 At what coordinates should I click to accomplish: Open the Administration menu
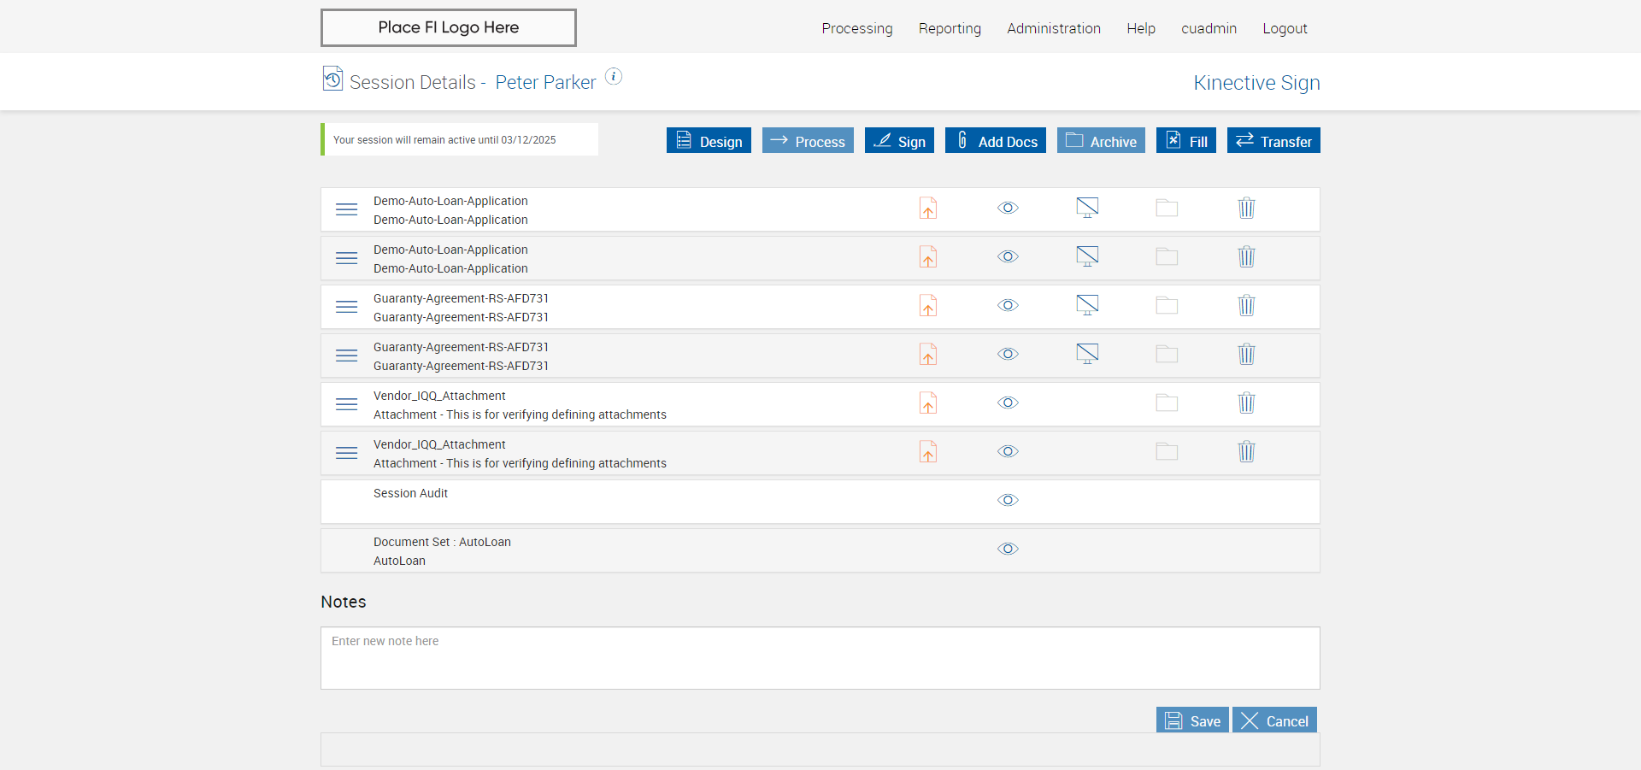1053,28
